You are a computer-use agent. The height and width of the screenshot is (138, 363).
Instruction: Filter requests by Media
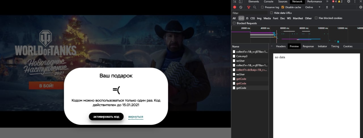pyautogui.click(x=267, y=18)
